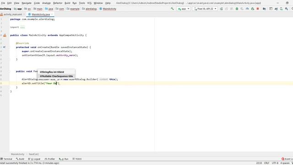Switch to the activity_main.xml tab
Viewport: 293px width, 165px height.
click(13, 14)
